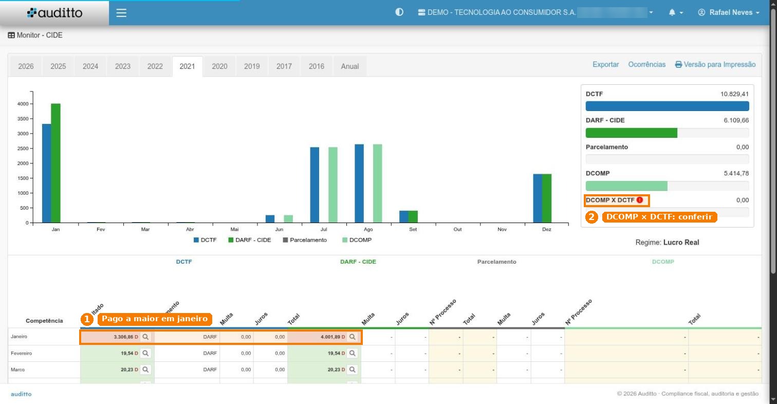The width and height of the screenshot is (777, 404).
Task: Open the Anual tab
Action: point(350,66)
